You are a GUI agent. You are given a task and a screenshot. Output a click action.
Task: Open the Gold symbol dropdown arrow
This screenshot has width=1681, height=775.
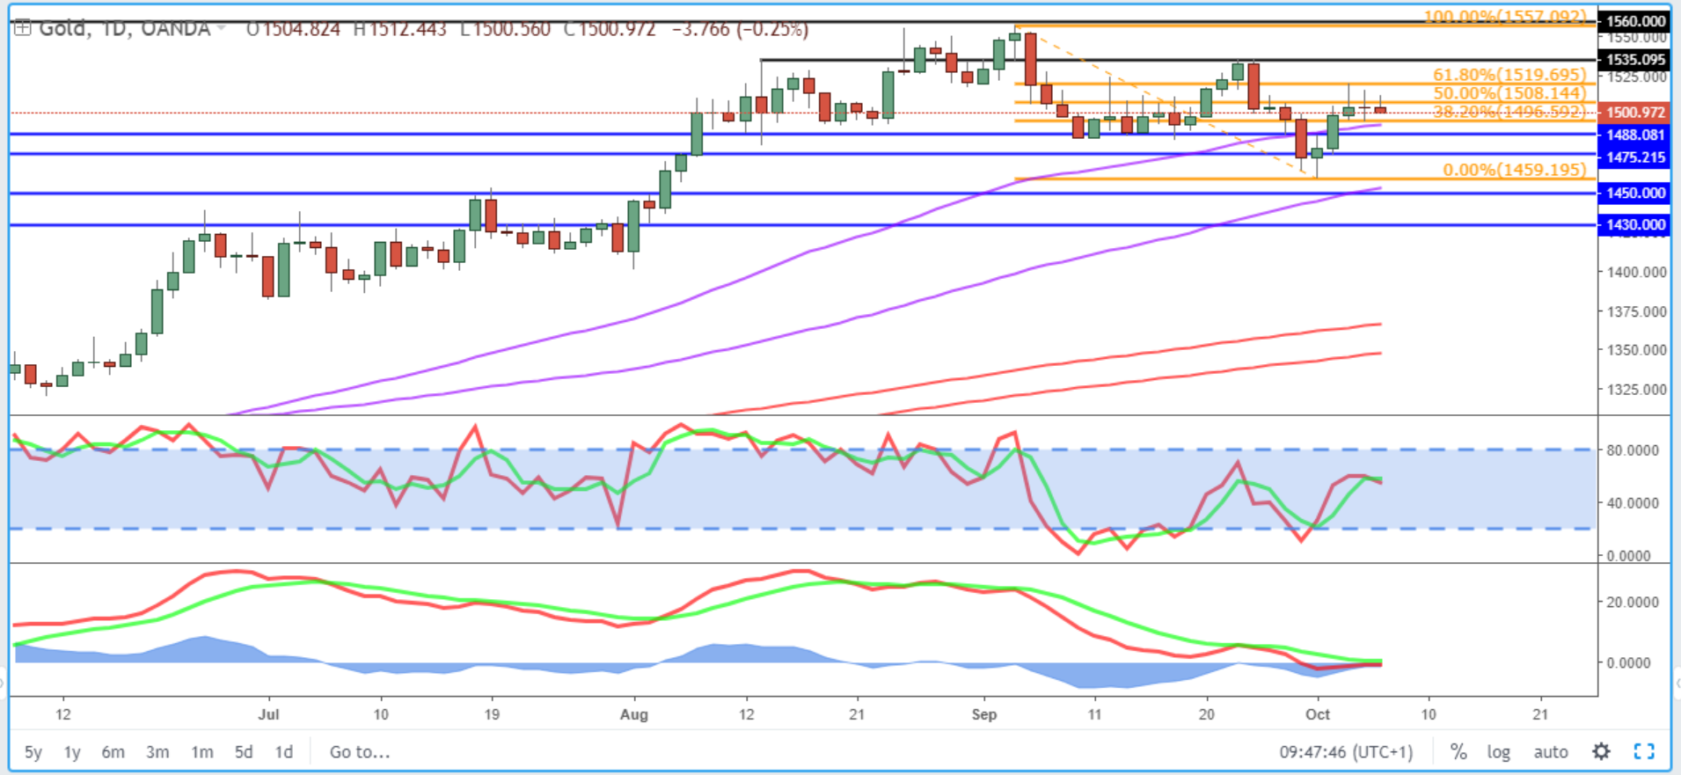(221, 29)
